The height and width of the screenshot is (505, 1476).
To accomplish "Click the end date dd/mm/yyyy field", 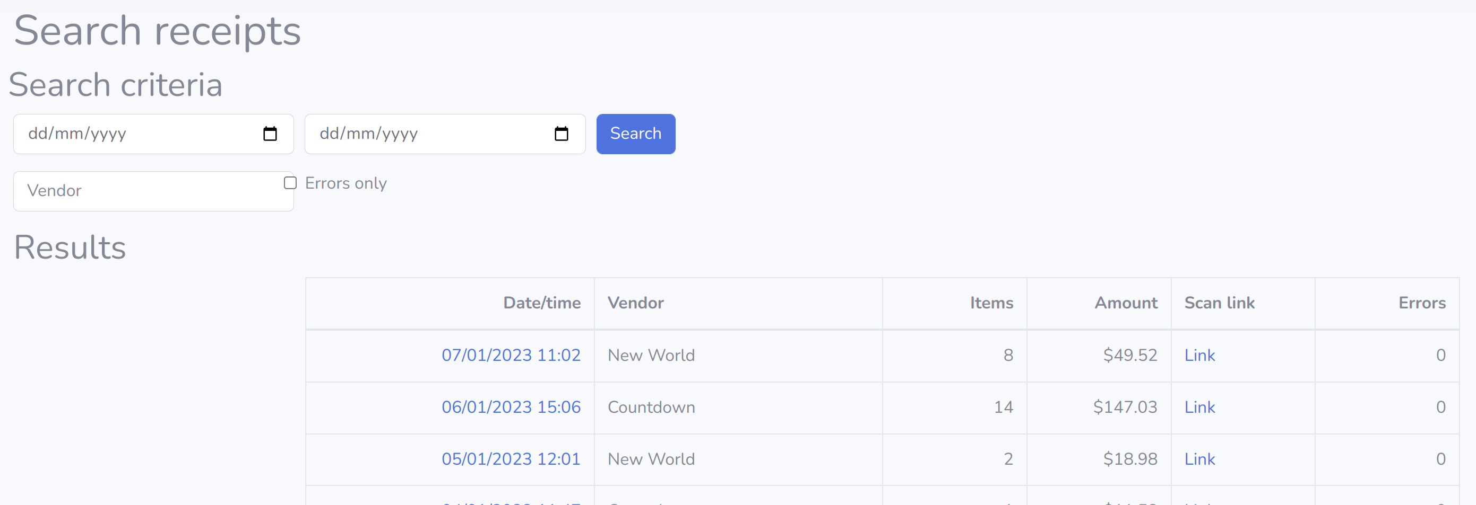I will (445, 134).
